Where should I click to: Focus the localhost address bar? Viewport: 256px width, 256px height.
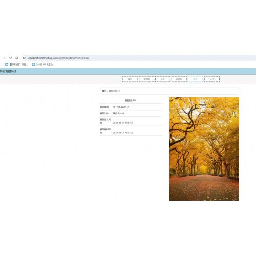[x=138, y=58]
